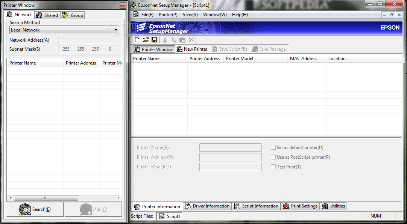Switch to the Group tab in Printer Window
Screen dimensions: 407x224
tap(73, 15)
